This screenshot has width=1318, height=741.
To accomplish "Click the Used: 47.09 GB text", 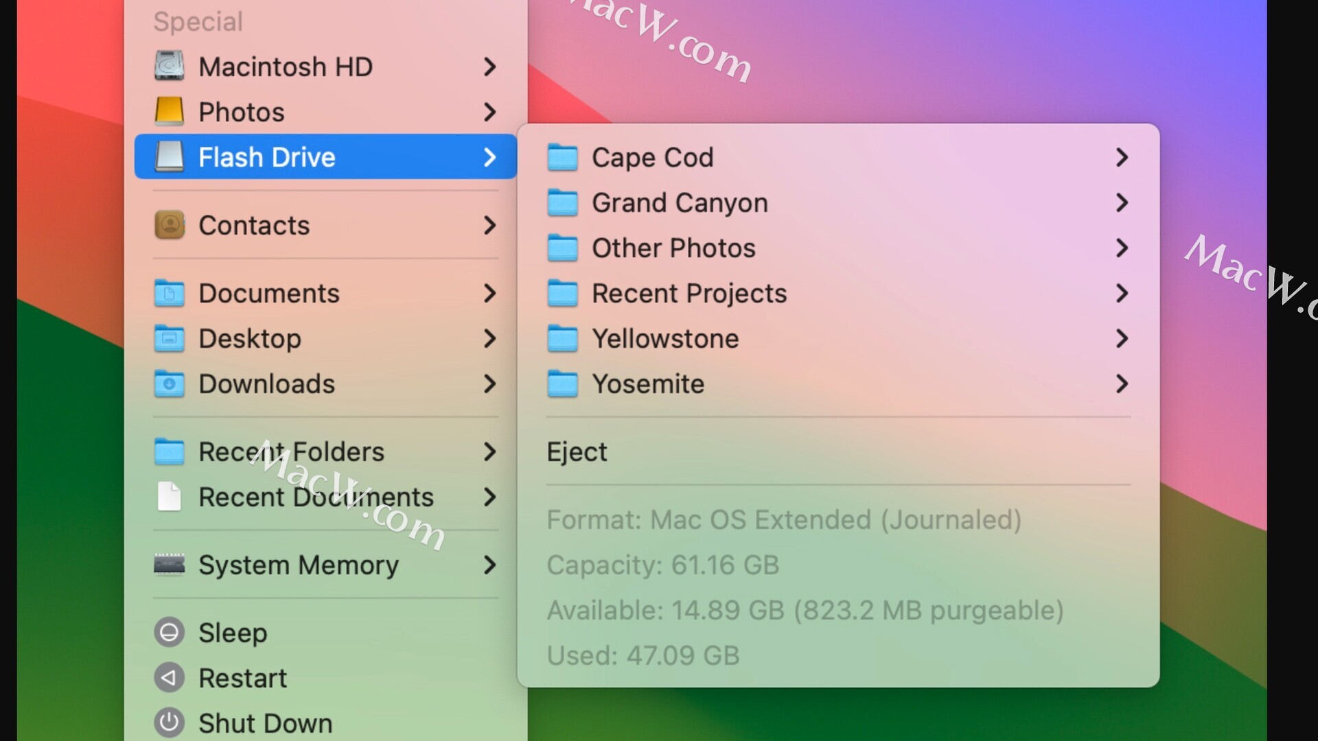I will [643, 655].
